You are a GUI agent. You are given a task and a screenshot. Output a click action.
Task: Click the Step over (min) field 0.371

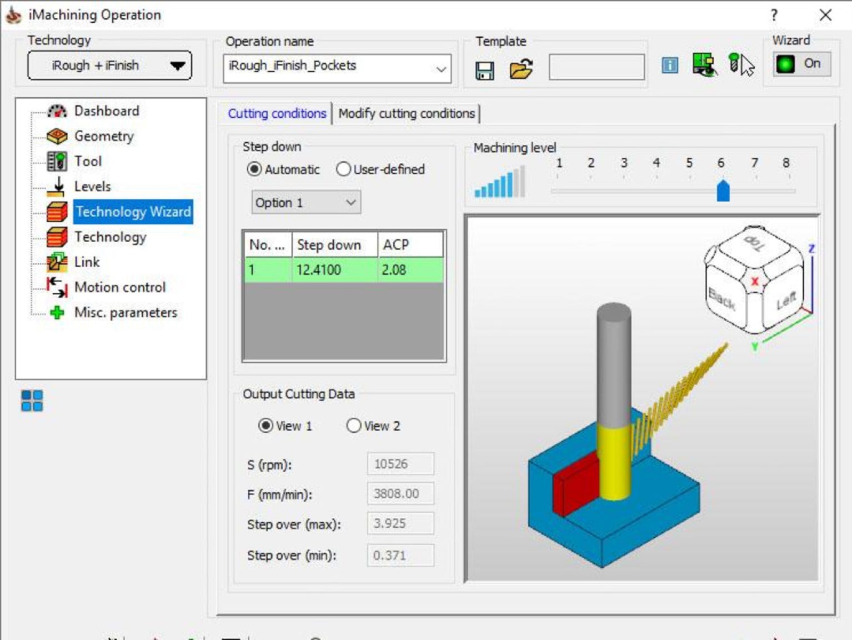pyautogui.click(x=400, y=555)
